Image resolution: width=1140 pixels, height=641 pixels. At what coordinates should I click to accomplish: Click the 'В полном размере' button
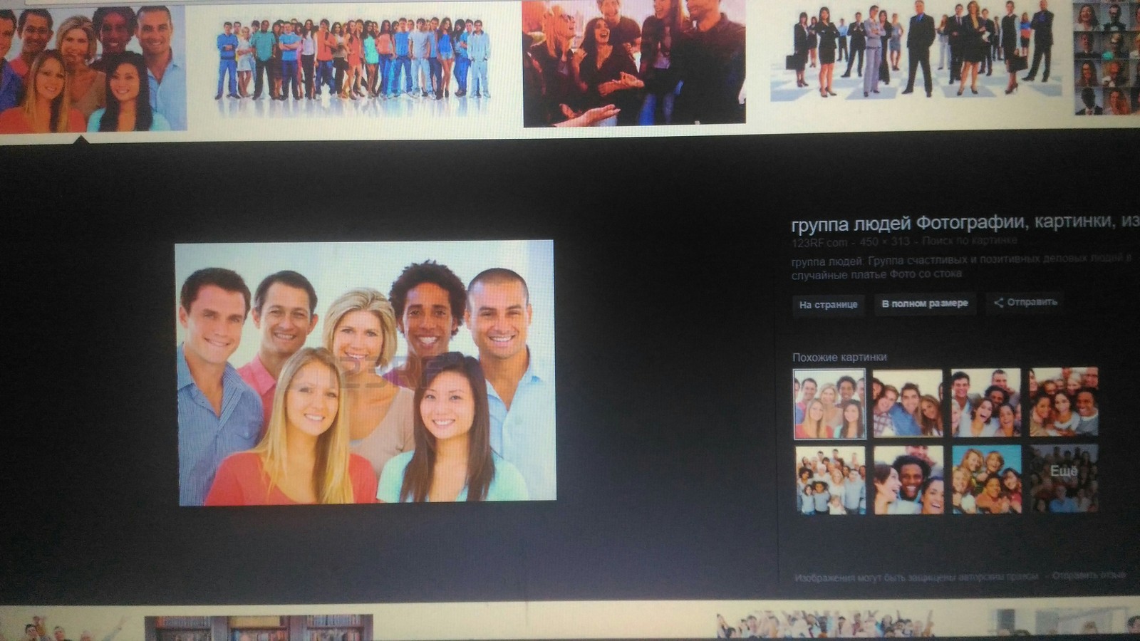pyautogui.click(x=925, y=303)
